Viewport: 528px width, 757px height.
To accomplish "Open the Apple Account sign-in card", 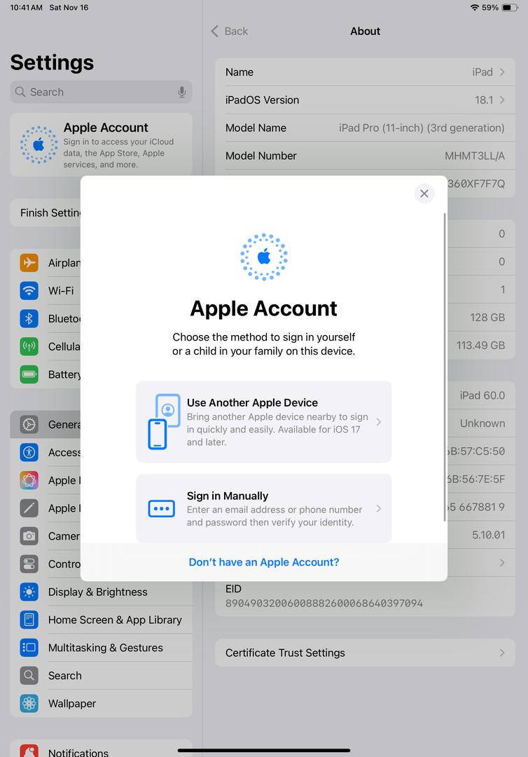I will pyautogui.click(x=102, y=145).
